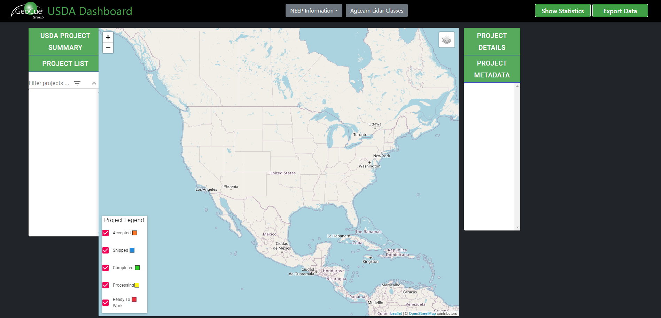Zoom out using the map minus control
661x318 pixels.
[x=108, y=48]
